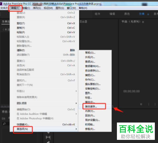
Task: Click 全选(A) in the Edit menu
Action: click(x=44, y=65)
